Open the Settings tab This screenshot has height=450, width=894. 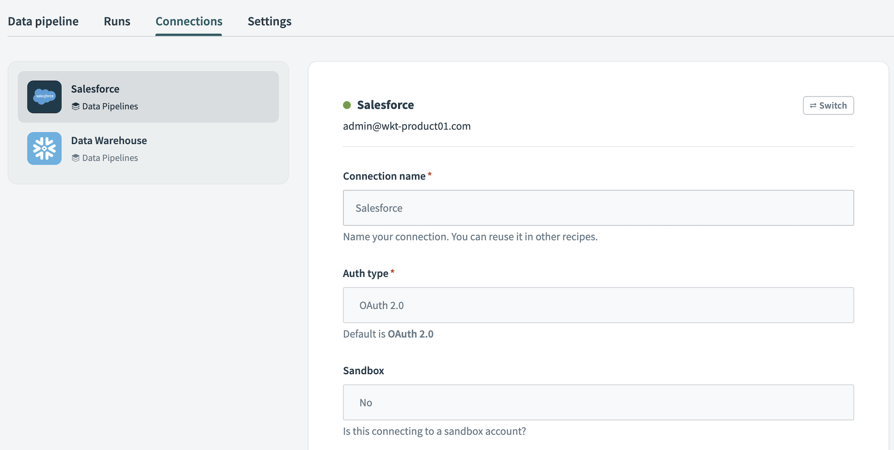coord(269,21)
